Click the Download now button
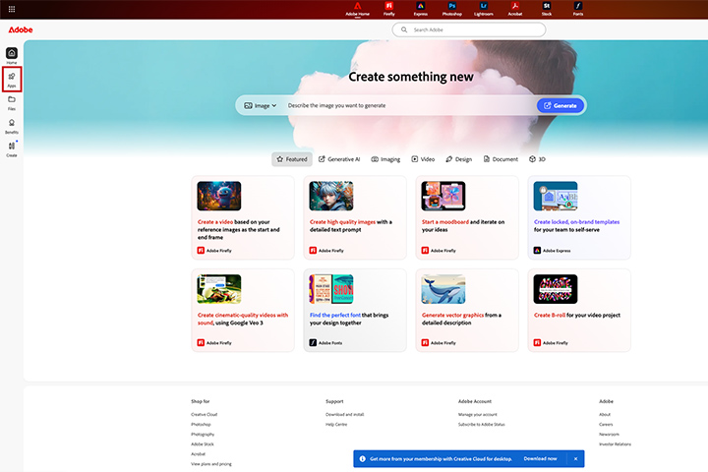Screen dimensions: 708x472 (x=540, y=458)
